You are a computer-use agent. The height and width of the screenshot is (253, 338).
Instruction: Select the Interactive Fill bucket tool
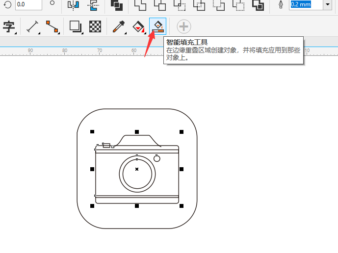pyautogui.click(x=139, y=27)
